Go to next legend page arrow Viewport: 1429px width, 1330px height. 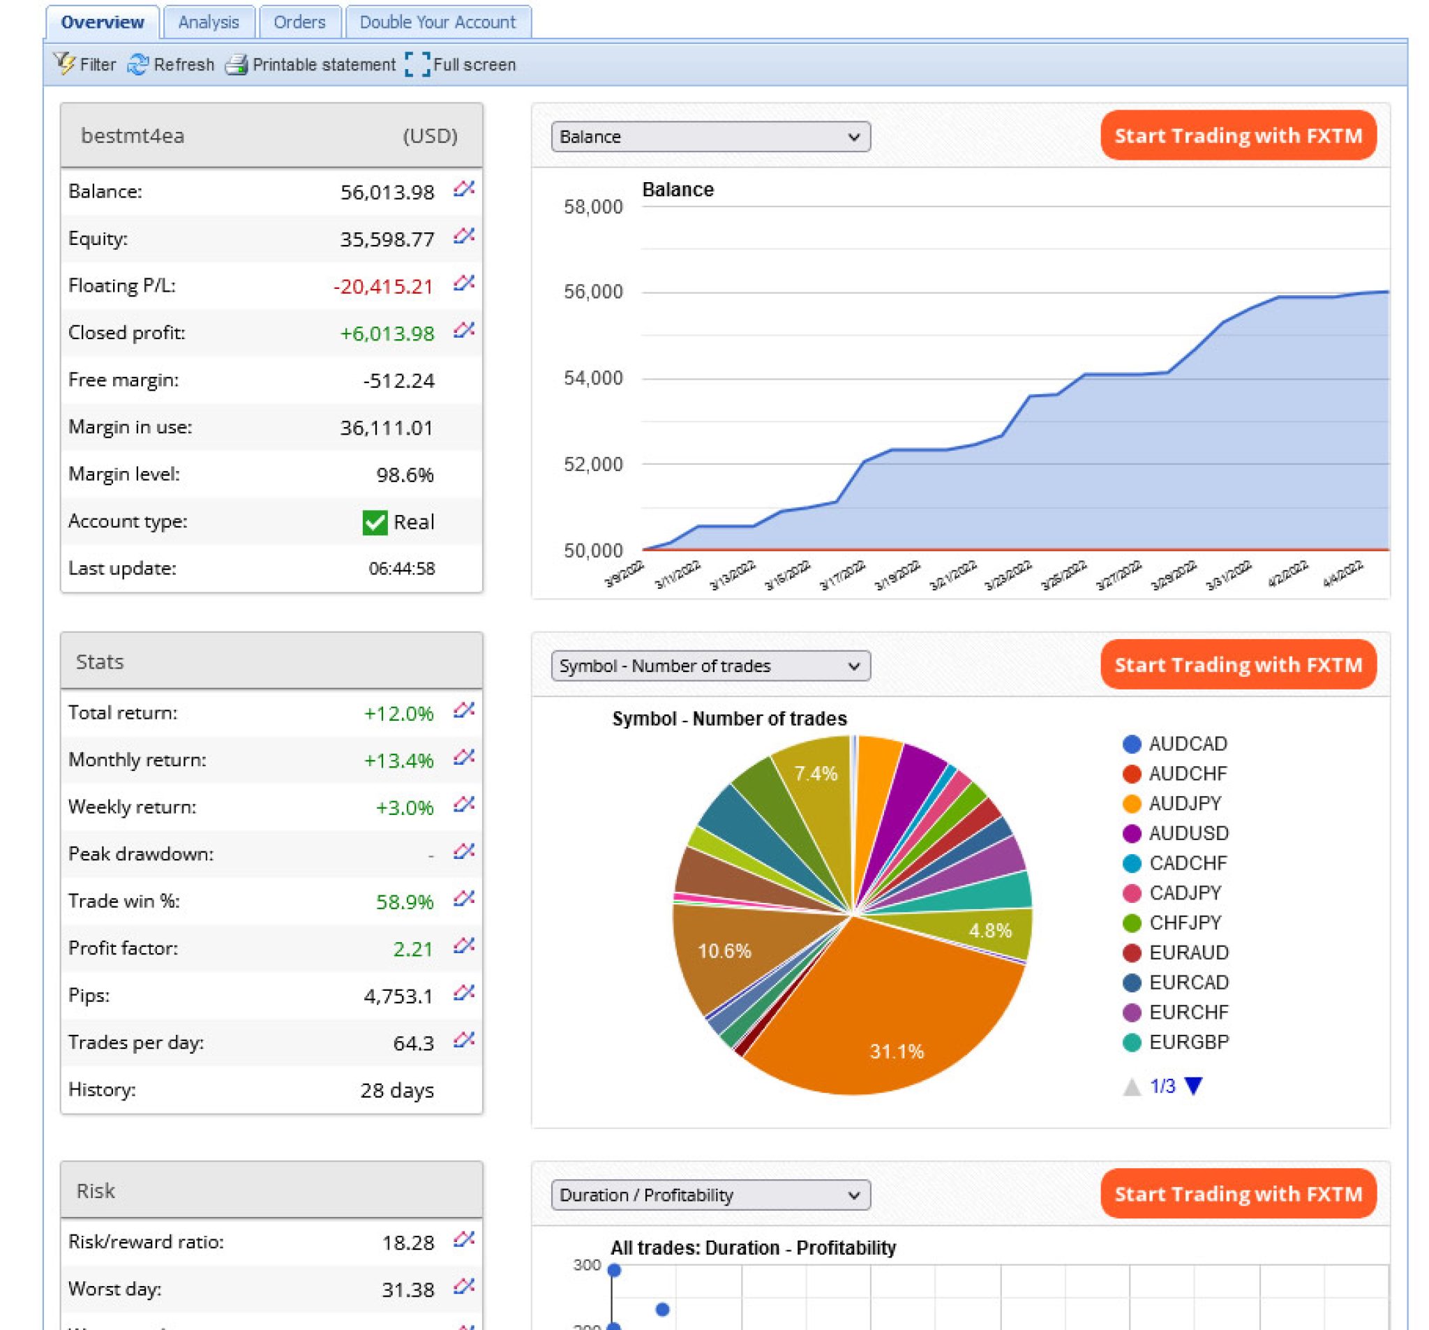coord(1193,1086)
